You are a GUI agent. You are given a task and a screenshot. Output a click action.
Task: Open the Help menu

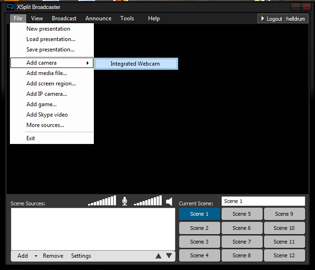click(x=154, y=18)
